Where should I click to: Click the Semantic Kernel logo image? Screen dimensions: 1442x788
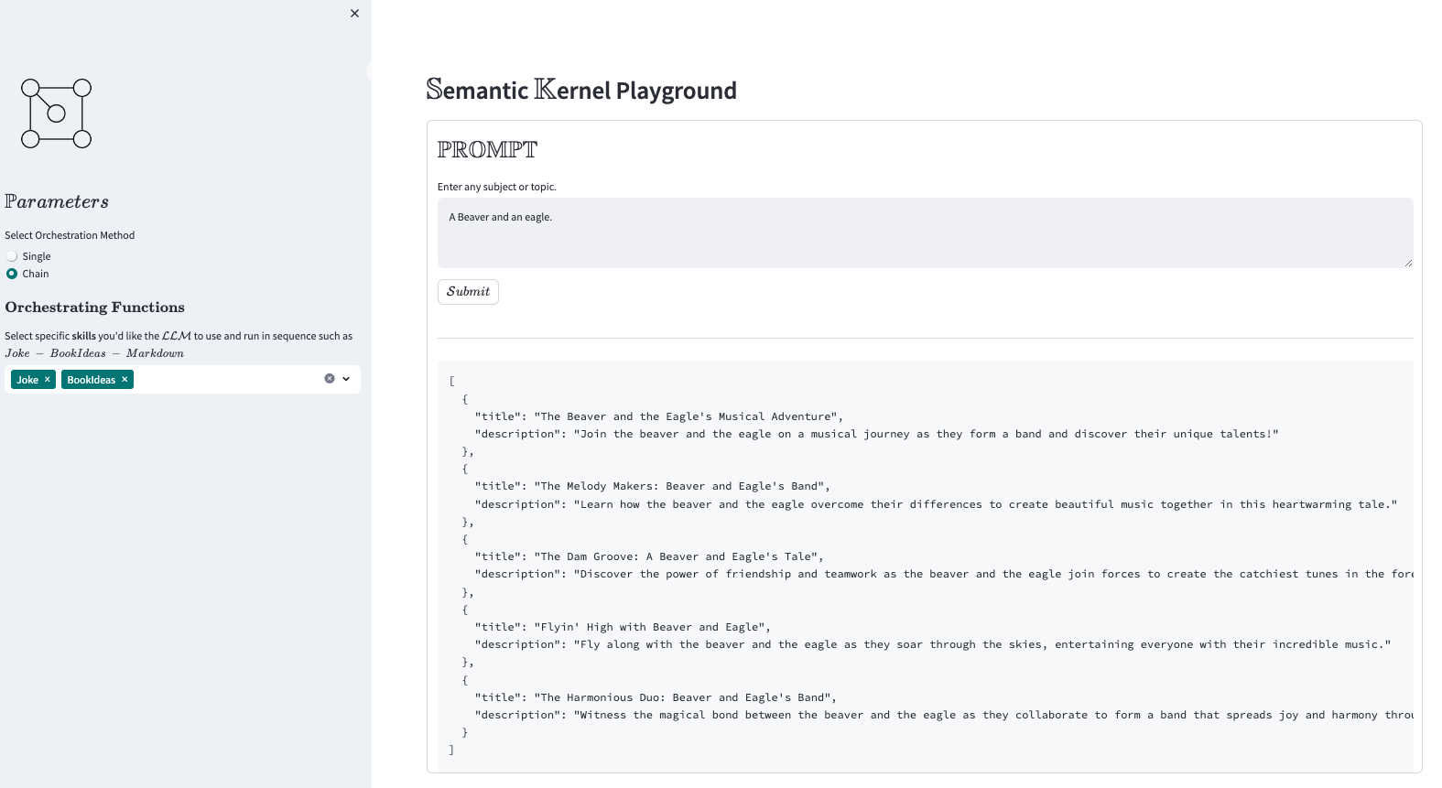[x=57, y=113]
